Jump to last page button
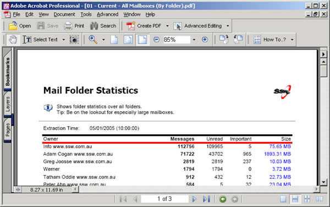The width and height of the screenshot is (330, 207). [206, 199]
